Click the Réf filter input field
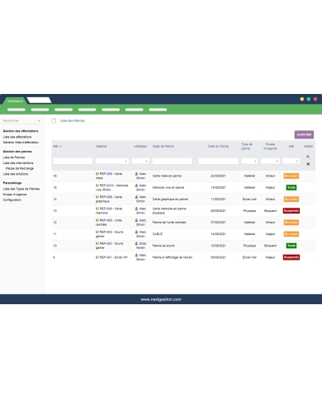Viewport: 322px width, 399px height. 73,161
